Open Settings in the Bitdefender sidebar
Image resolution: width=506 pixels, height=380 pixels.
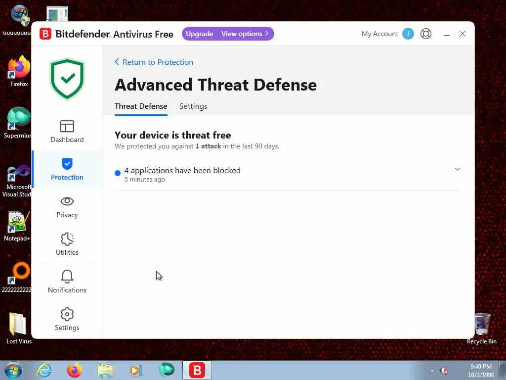(67, 319)
